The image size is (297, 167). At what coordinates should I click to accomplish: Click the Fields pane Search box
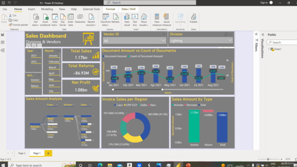(282, 42)
